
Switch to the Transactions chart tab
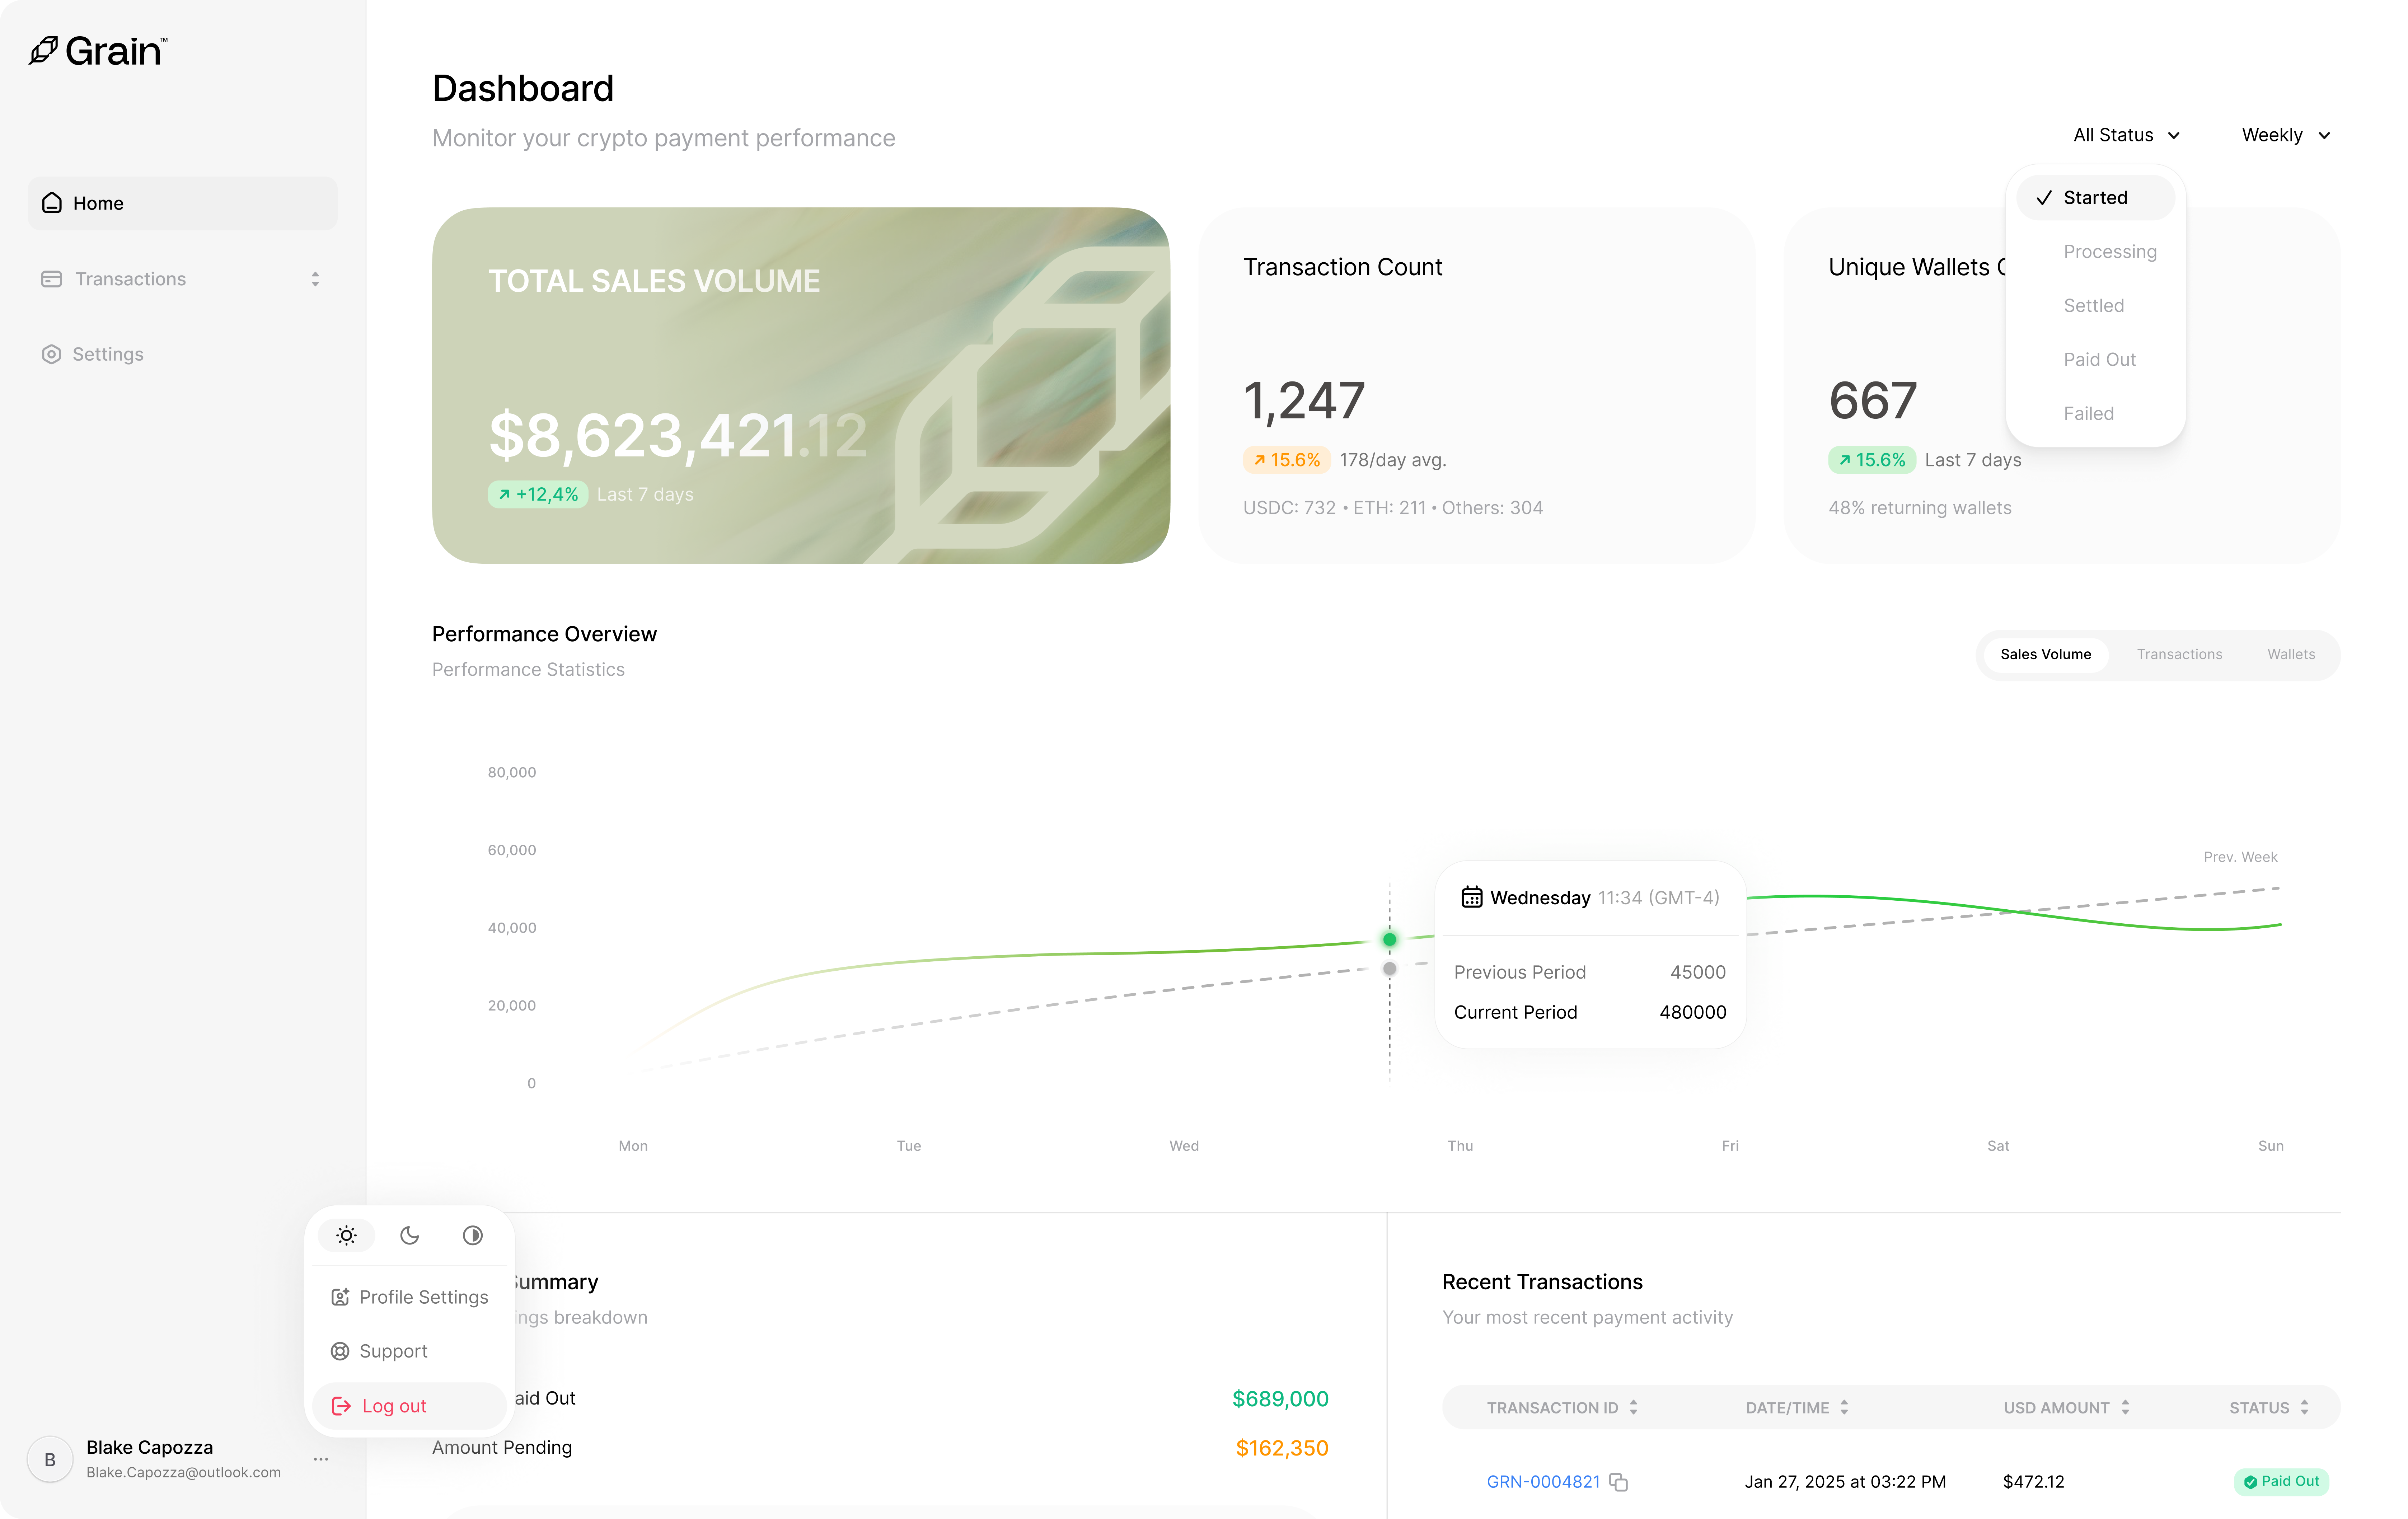[x=2180, y=654]
